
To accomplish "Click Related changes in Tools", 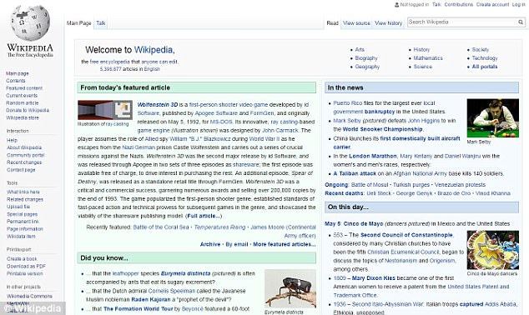I will [x=25, y=199].
